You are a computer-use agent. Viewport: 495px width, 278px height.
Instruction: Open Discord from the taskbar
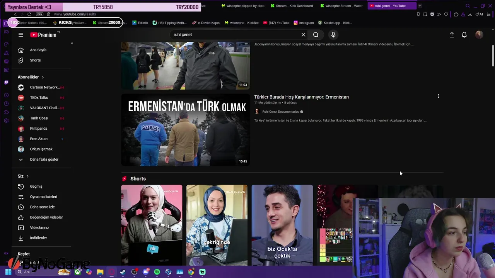145,272
